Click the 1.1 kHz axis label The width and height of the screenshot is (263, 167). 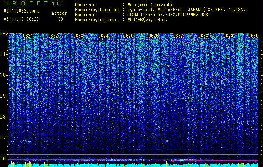(x=4, y=54)
